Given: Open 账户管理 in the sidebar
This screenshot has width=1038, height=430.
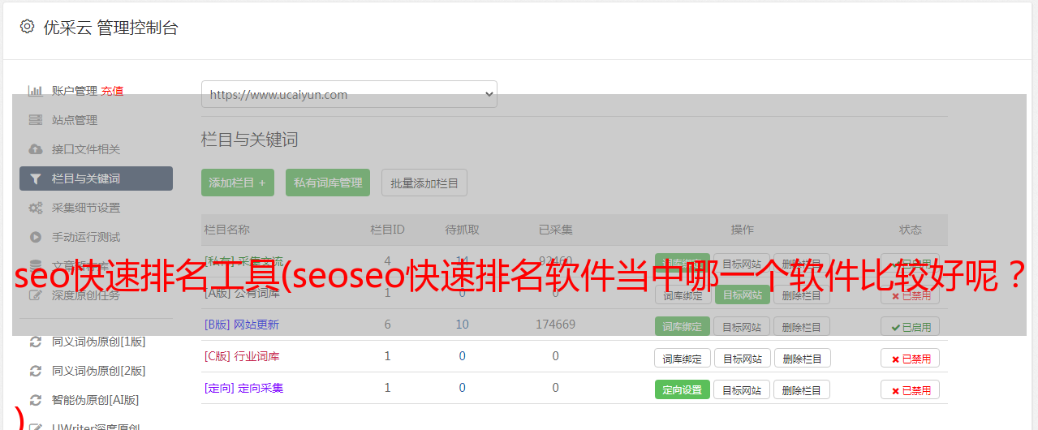Looking at the screenshot, I should tap(75, 91).
